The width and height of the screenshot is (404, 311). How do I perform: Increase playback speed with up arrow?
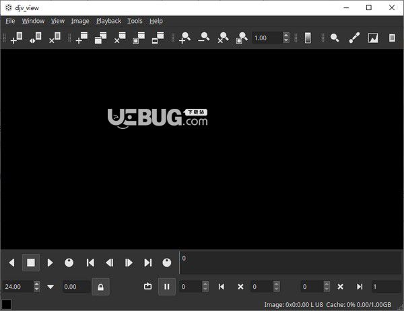coord(37,284)
